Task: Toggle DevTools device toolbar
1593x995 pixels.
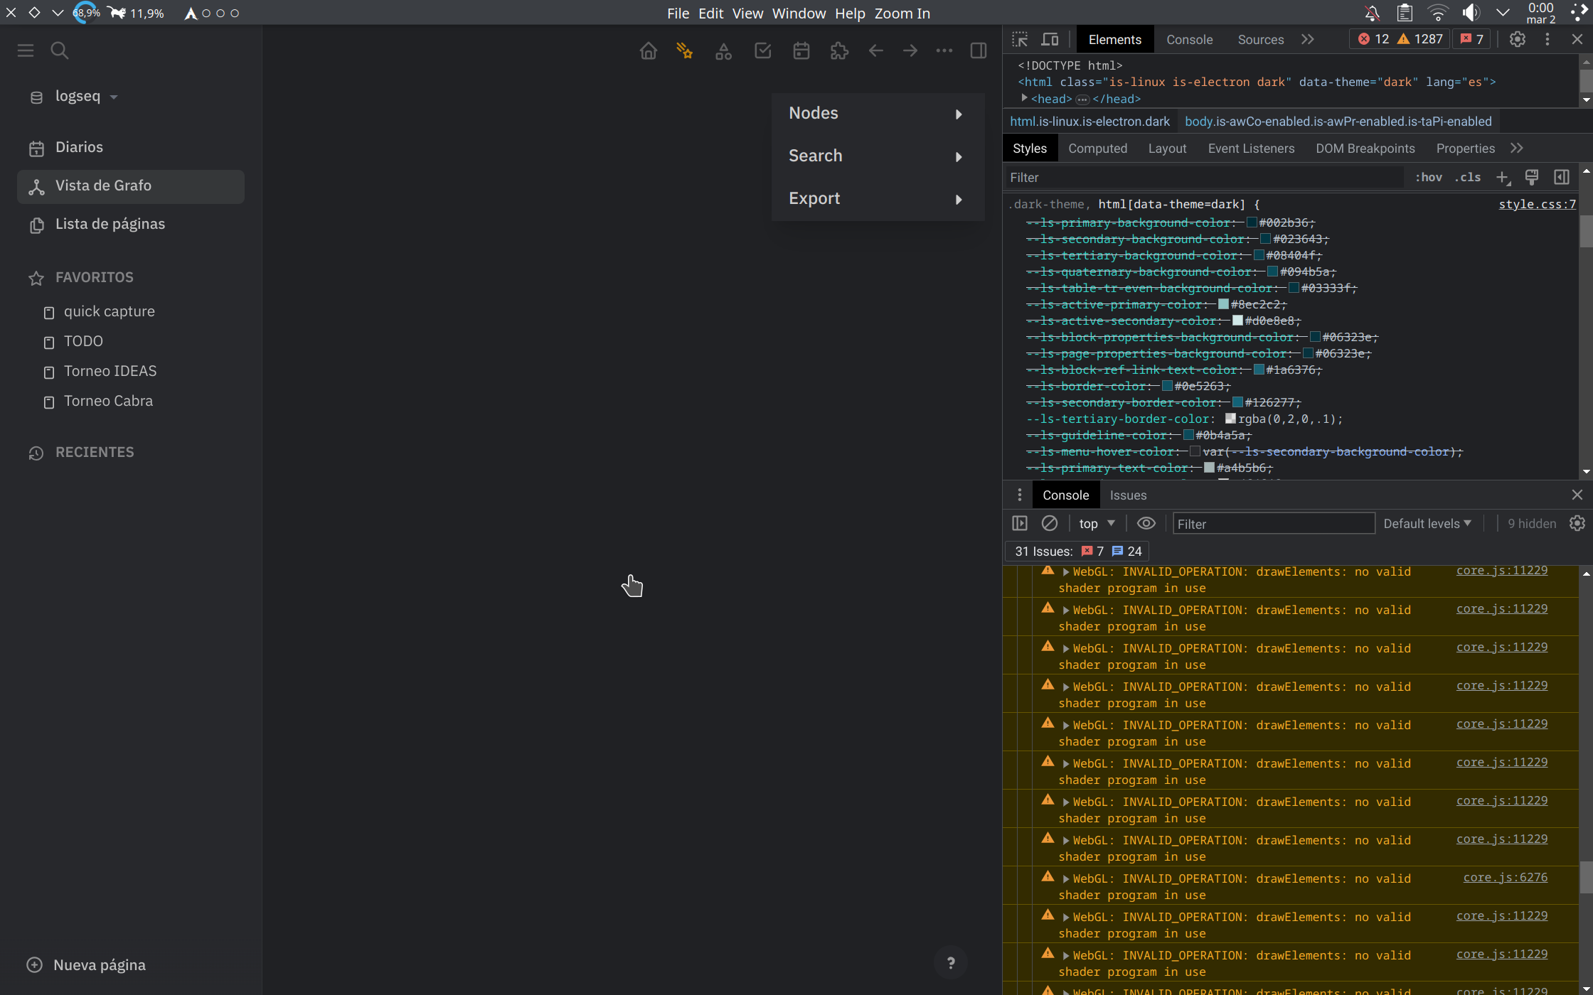Action: [x=1050, y=40]
